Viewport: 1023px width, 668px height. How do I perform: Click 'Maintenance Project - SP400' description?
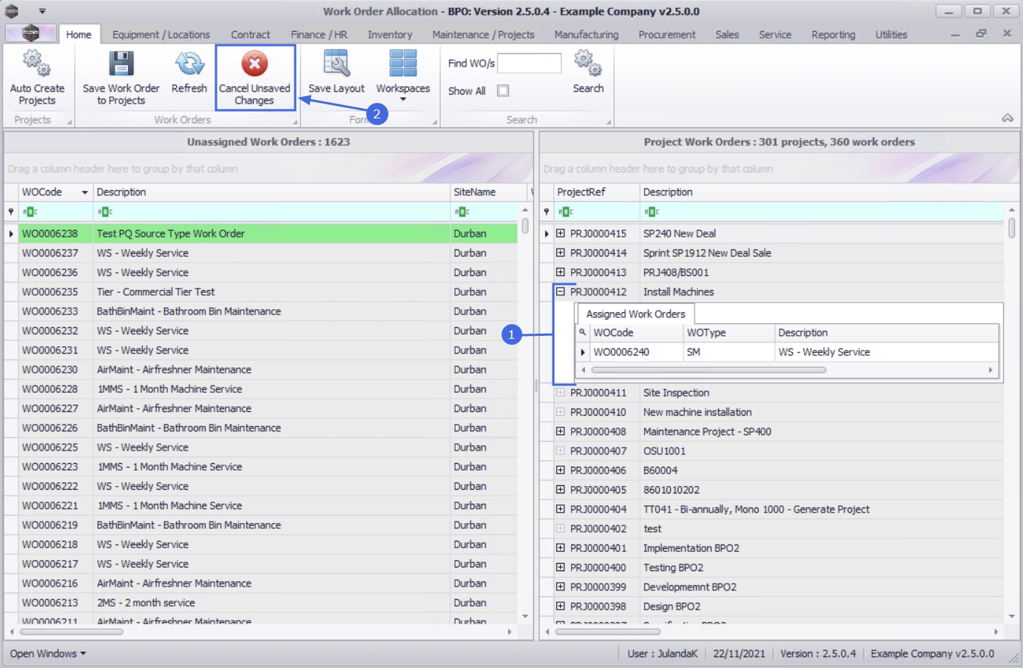pos(707,431)
